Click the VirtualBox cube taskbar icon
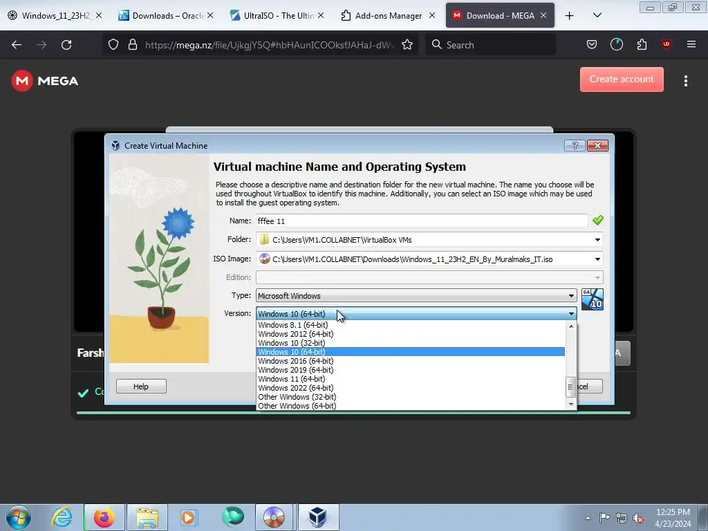Image resolution: width=708 pixels, height=531 pixels. point(318,517)
